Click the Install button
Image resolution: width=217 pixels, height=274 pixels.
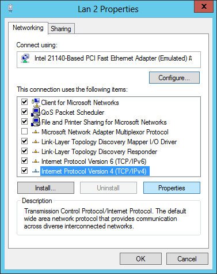coord(45,188)
